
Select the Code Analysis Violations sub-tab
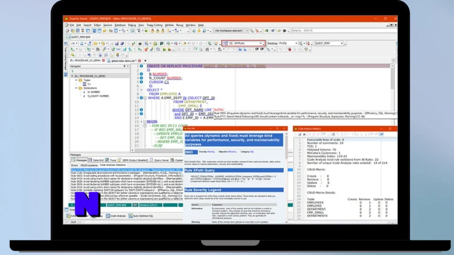(x=113, y=165)
